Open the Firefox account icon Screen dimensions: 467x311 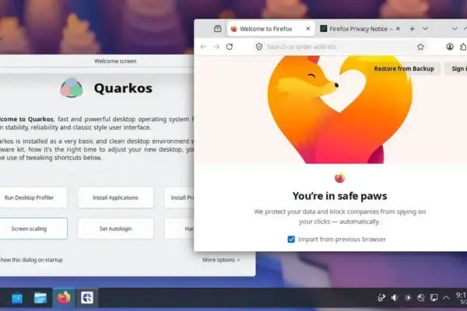point(450,47)
